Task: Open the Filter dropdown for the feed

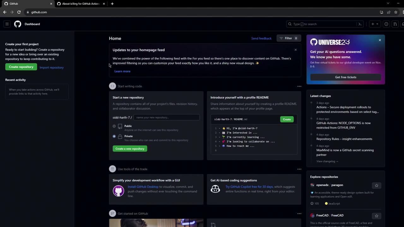Action: [288, 38]
